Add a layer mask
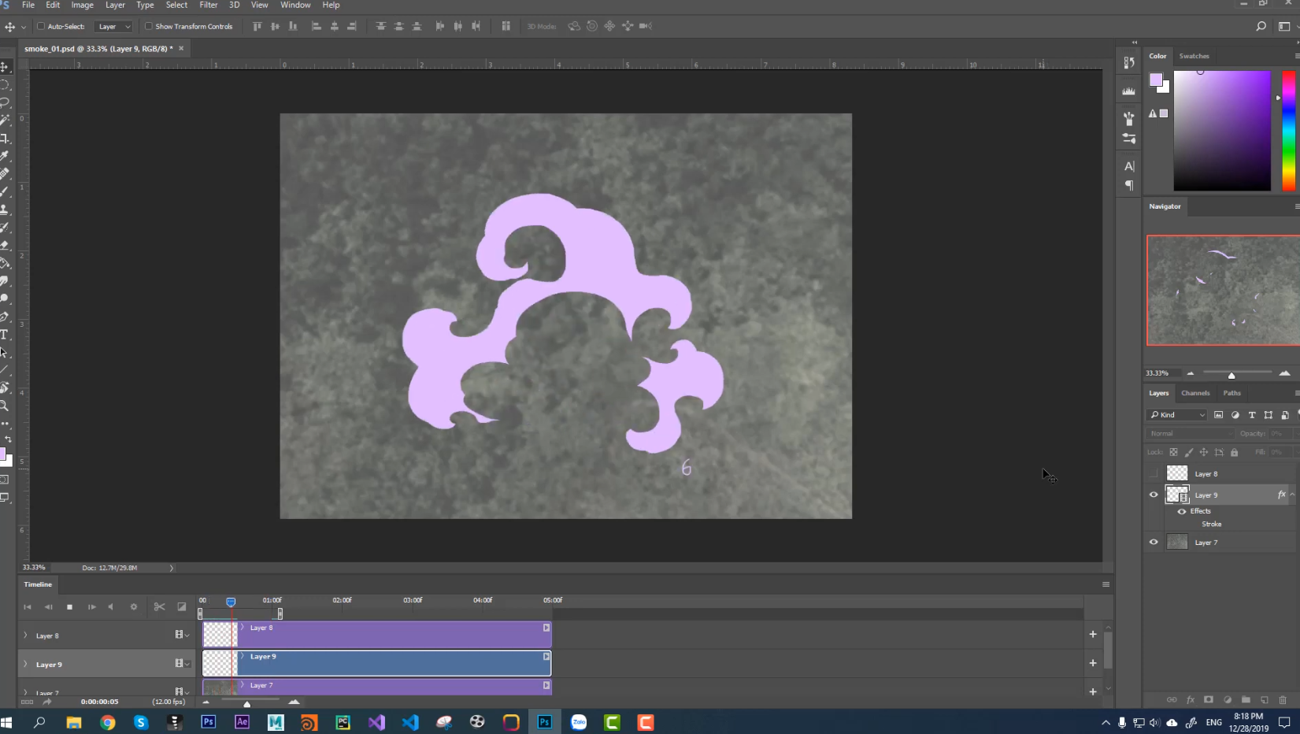This screenshot has height=734, width=1300. pos(1209,699)
